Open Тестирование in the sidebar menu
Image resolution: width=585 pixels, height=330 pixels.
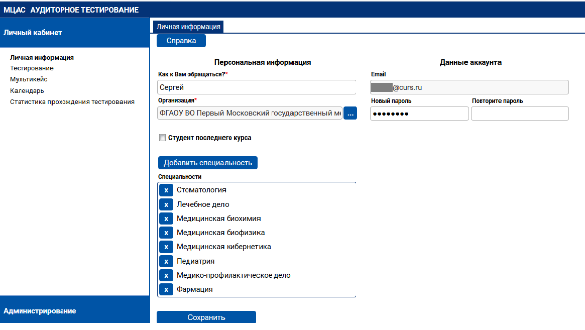pos(32,68)
